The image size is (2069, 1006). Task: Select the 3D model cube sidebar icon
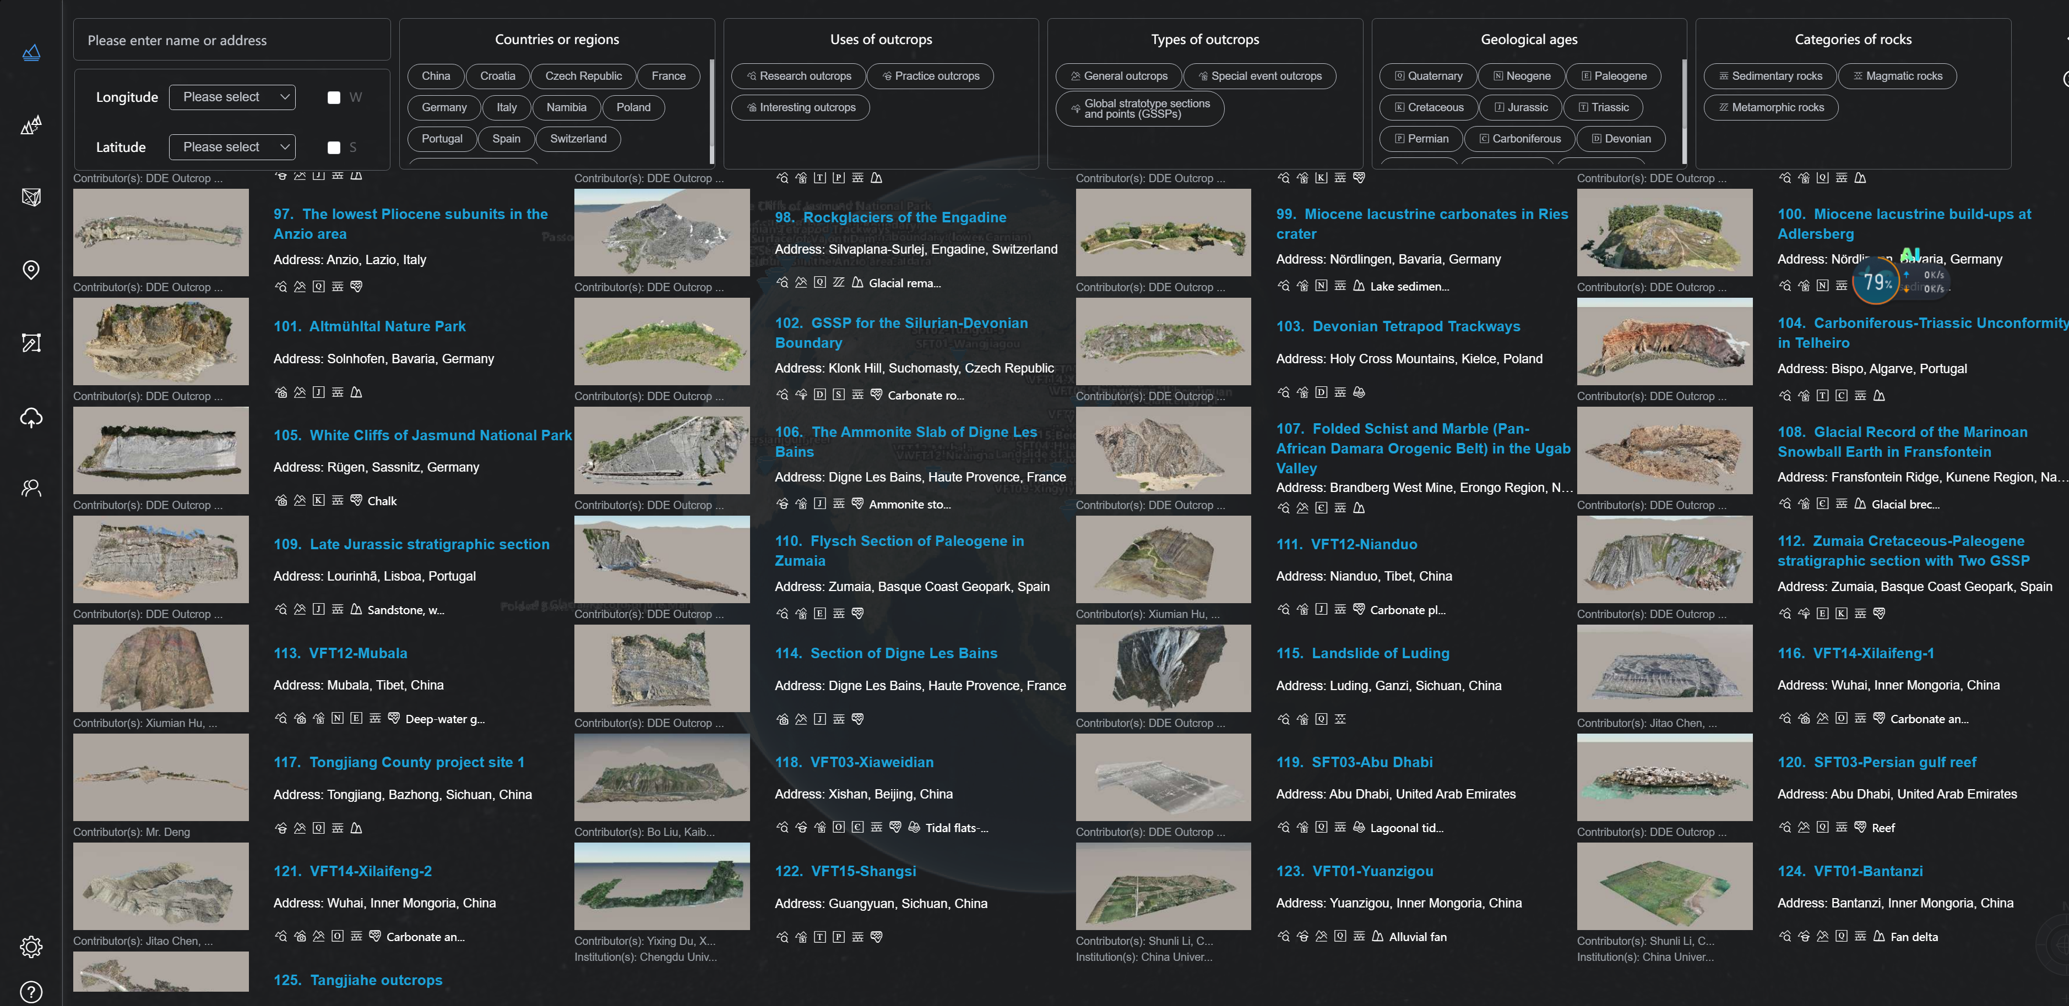pyautogui.click(x=30, y=196)
